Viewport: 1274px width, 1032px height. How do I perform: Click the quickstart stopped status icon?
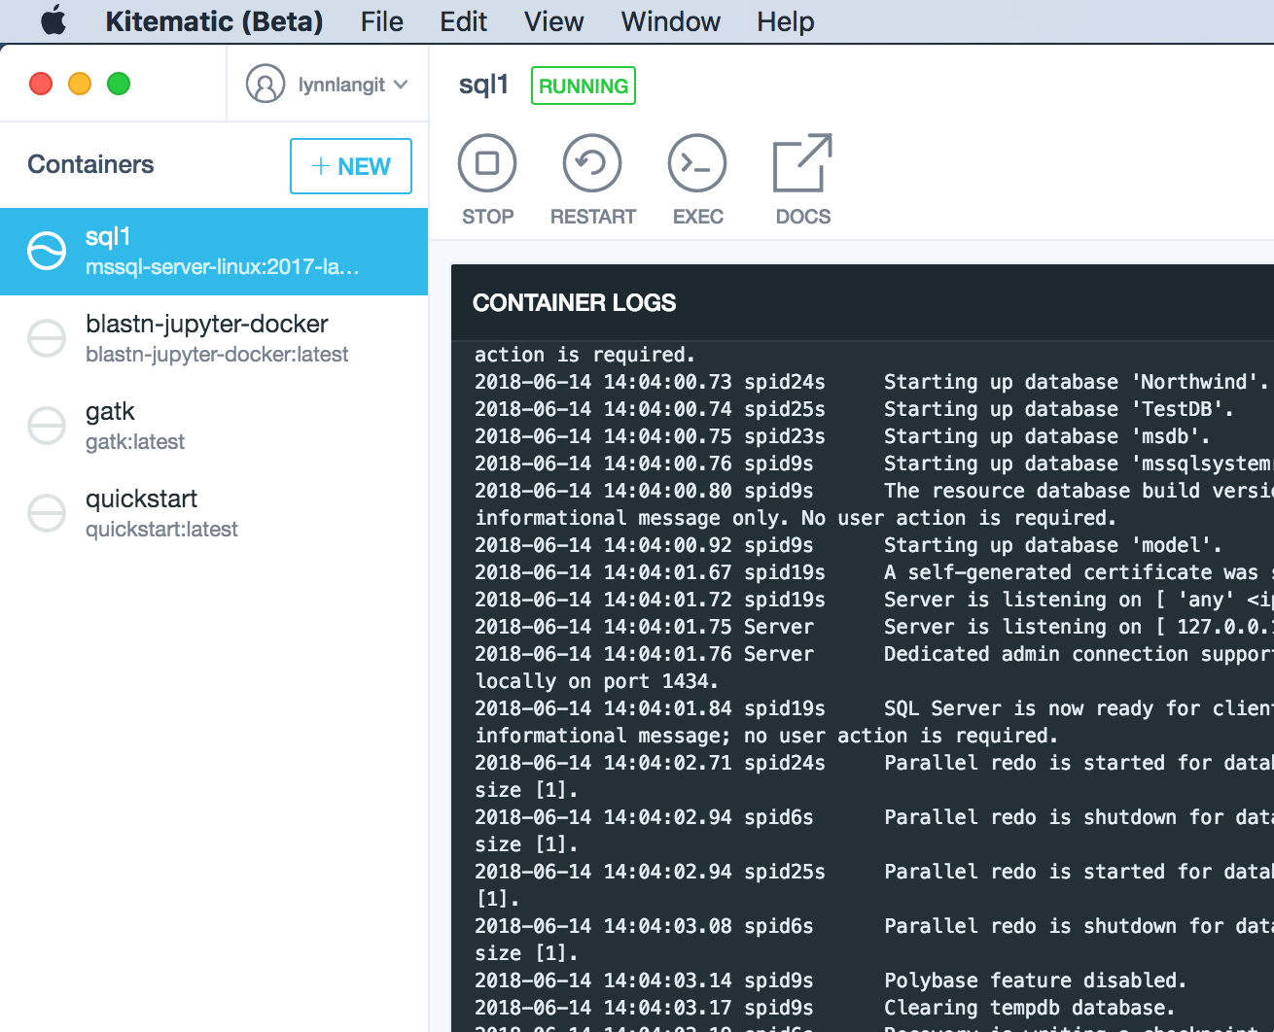pos(47,513)
